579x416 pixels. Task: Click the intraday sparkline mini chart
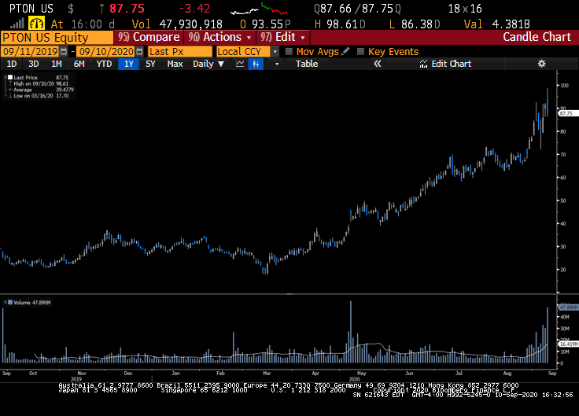[x=260, y=9]
